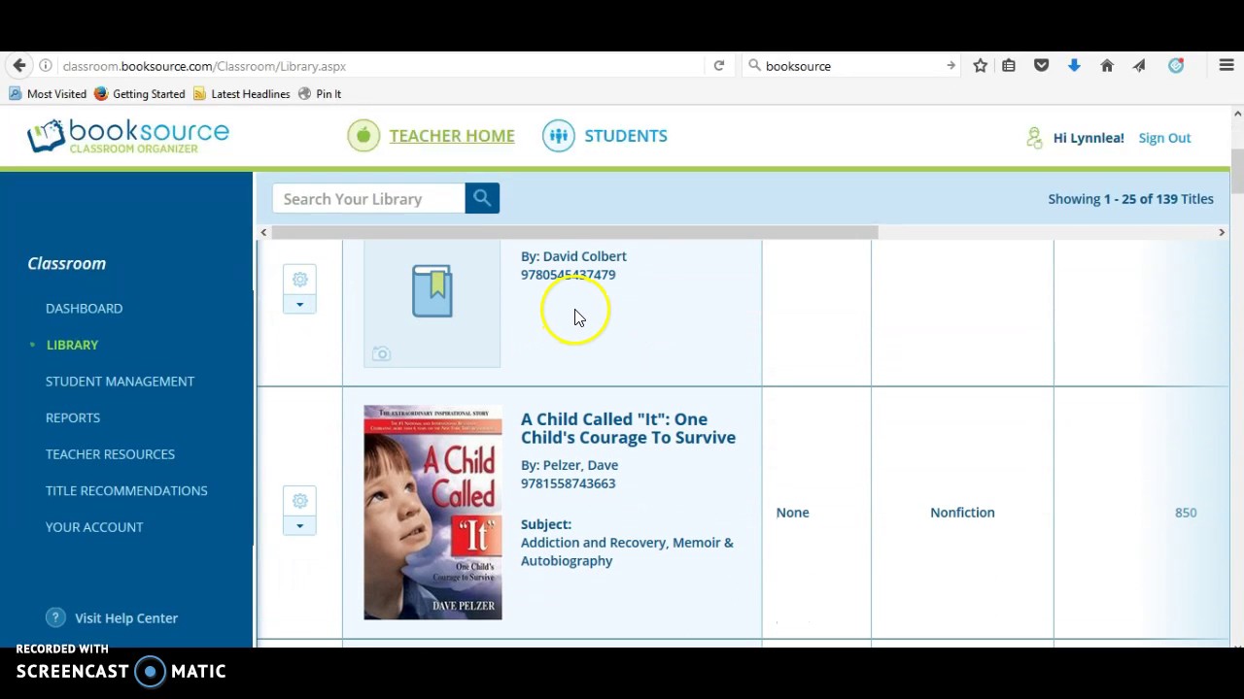The width and height of the screenshot is (1244, 699).
Task: Click the camera icon on placeholder cover
Action: [x=381, y=354]
